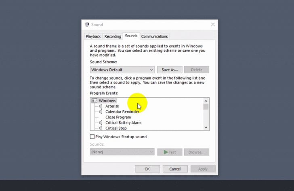Image resolution: width=294 pixels, height=191 pixels.
Task: Select the Sounds tab
Action: (131, 36)
